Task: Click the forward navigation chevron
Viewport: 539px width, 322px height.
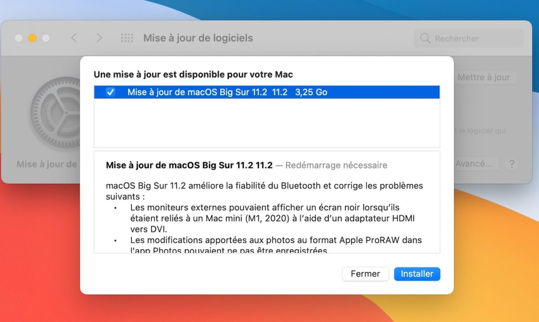Action: coord(99,38)
